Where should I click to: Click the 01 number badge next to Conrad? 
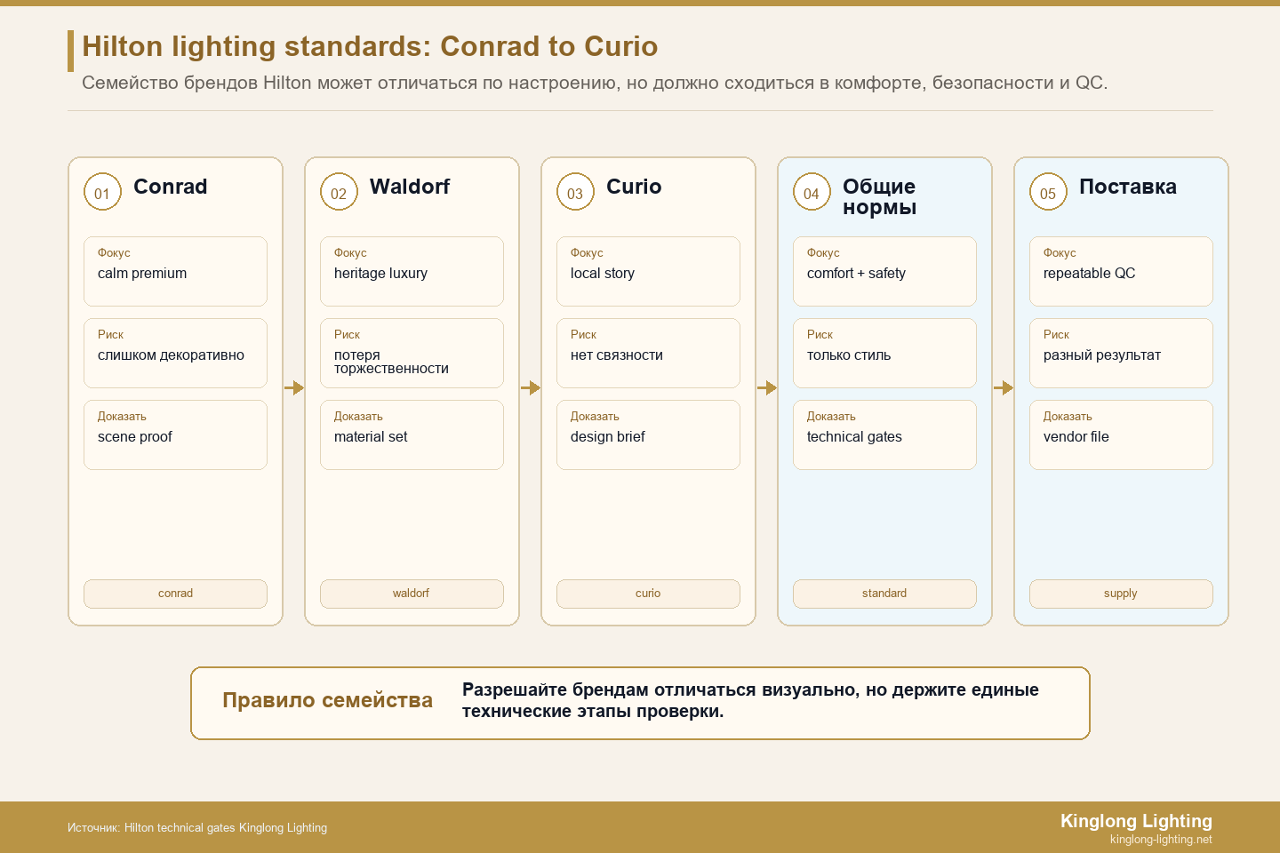point(102,192)
